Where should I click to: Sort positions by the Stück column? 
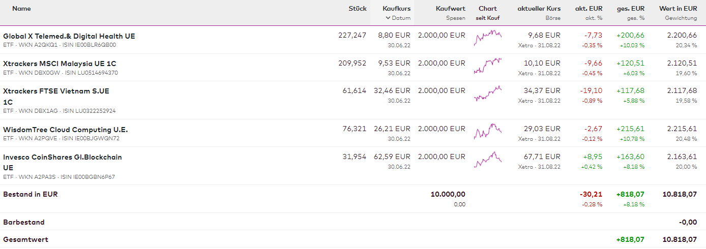[357, 9]
